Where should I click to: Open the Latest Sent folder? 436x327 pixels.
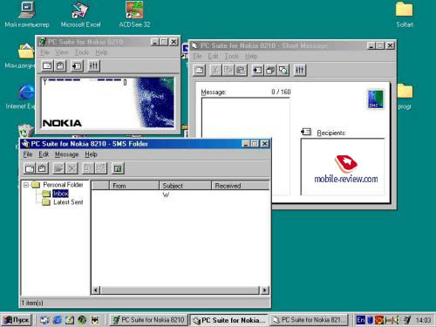point(68,202)
